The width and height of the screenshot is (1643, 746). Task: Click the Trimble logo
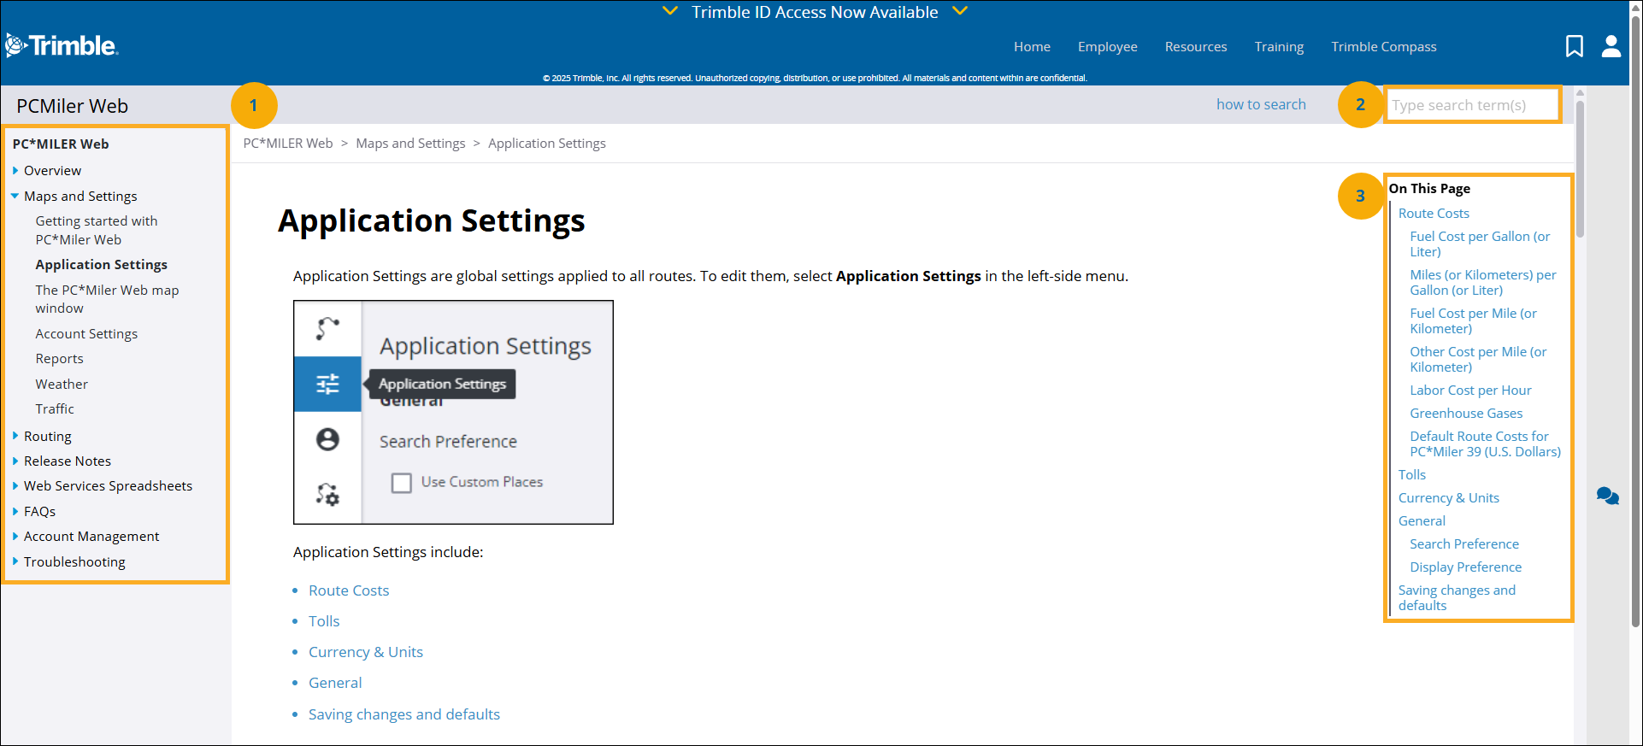click(x=62, y=45)
